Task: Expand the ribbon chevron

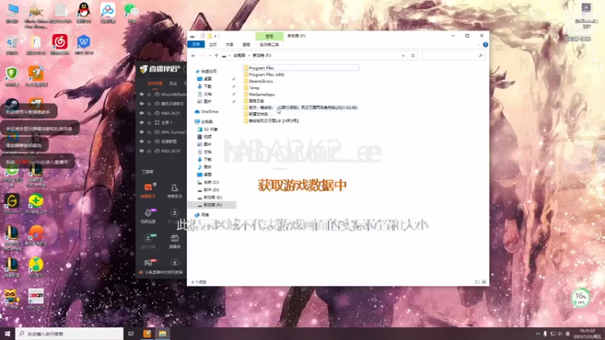Action: [x=479, y=45]
